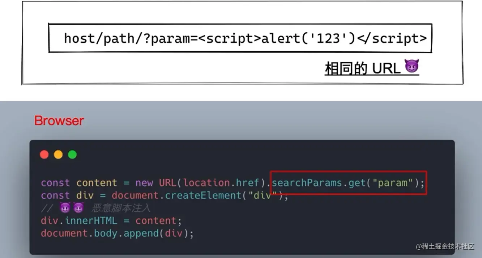Click the green traffic-light dot
Image resolution: width=482 pixels, height=258 pixels.
pos(72,155)
